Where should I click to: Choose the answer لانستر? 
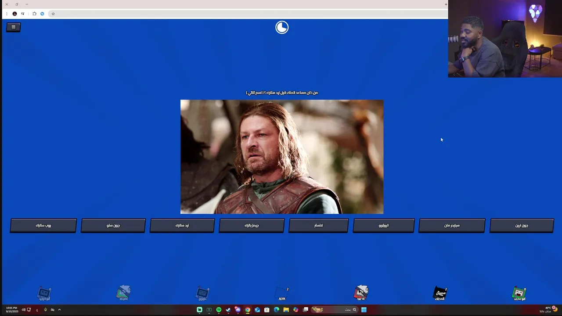tap(318, 226)
